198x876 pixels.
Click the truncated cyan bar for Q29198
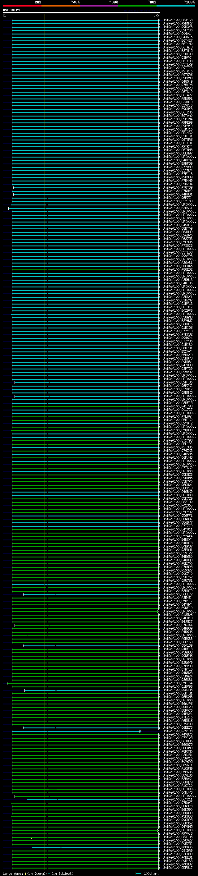tap(76, 731)
